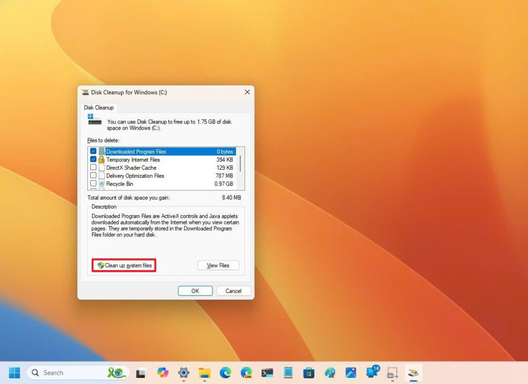Select the Disk Cleanup tab

98,108
